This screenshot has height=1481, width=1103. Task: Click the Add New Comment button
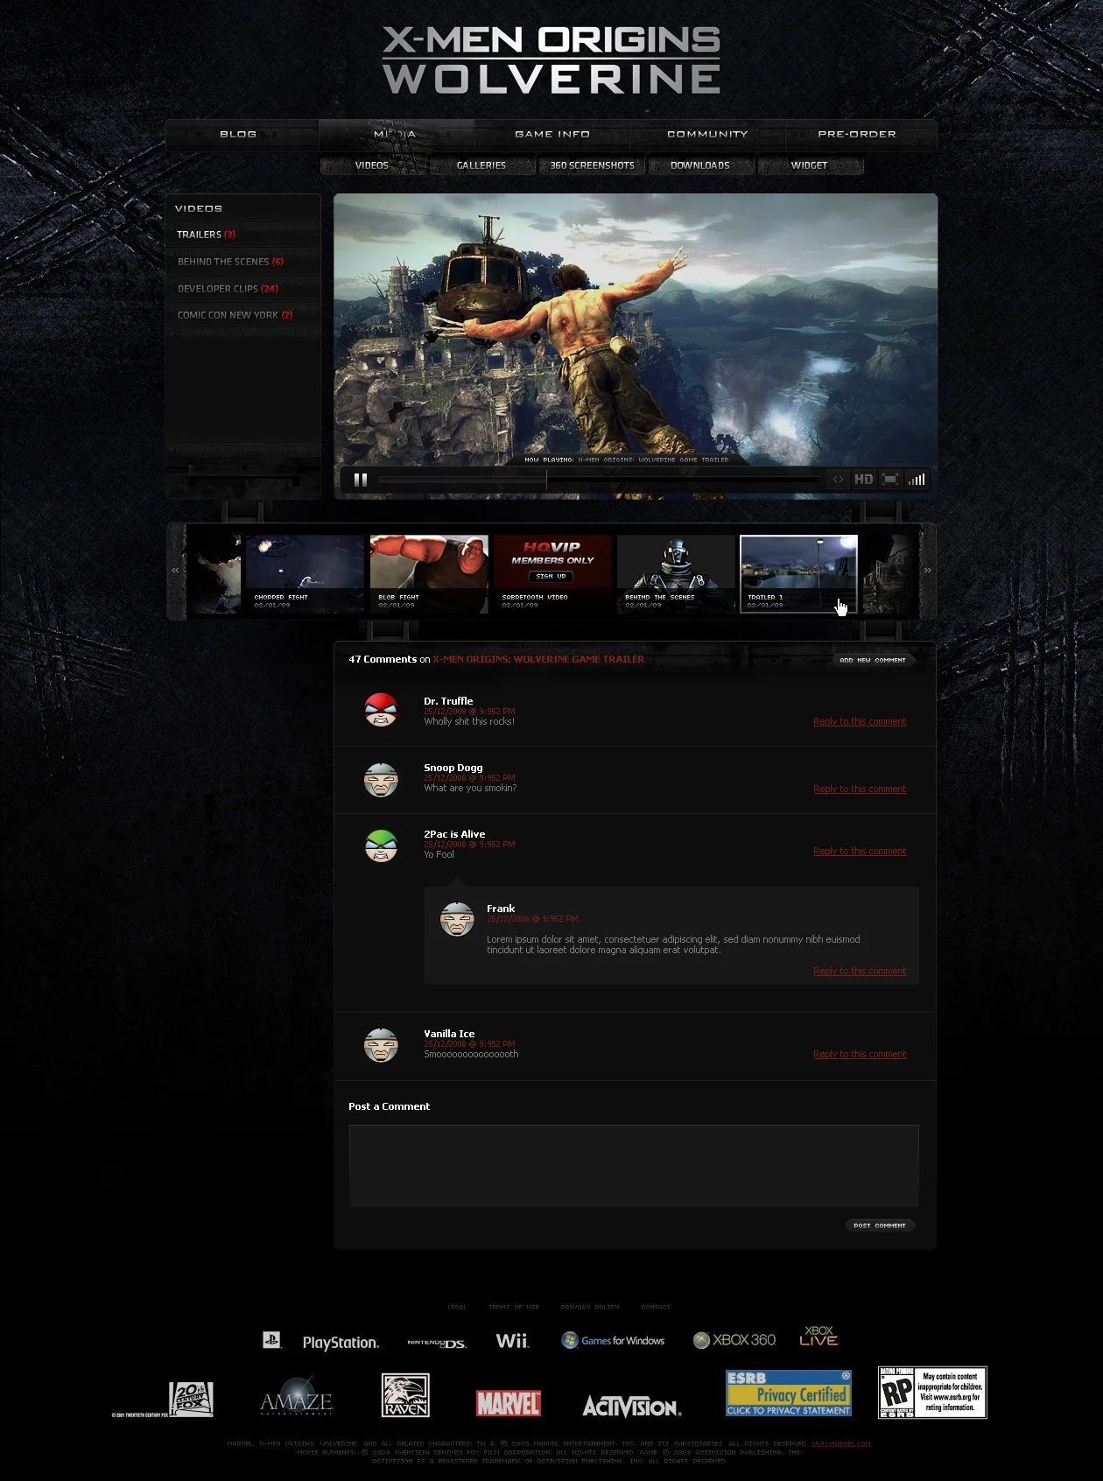[873, 660]
